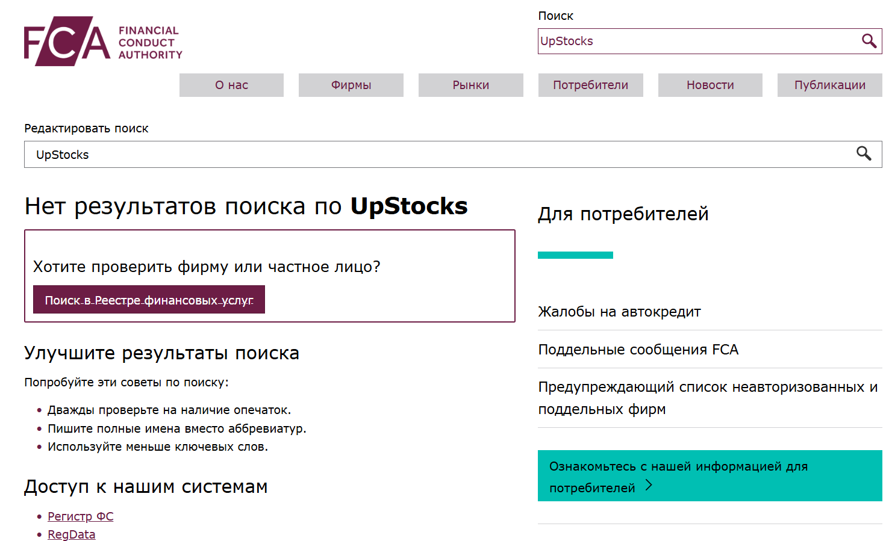Open the «Фирмы» menu item
This screenshot has width=889, height=541.
coord(351,85)
